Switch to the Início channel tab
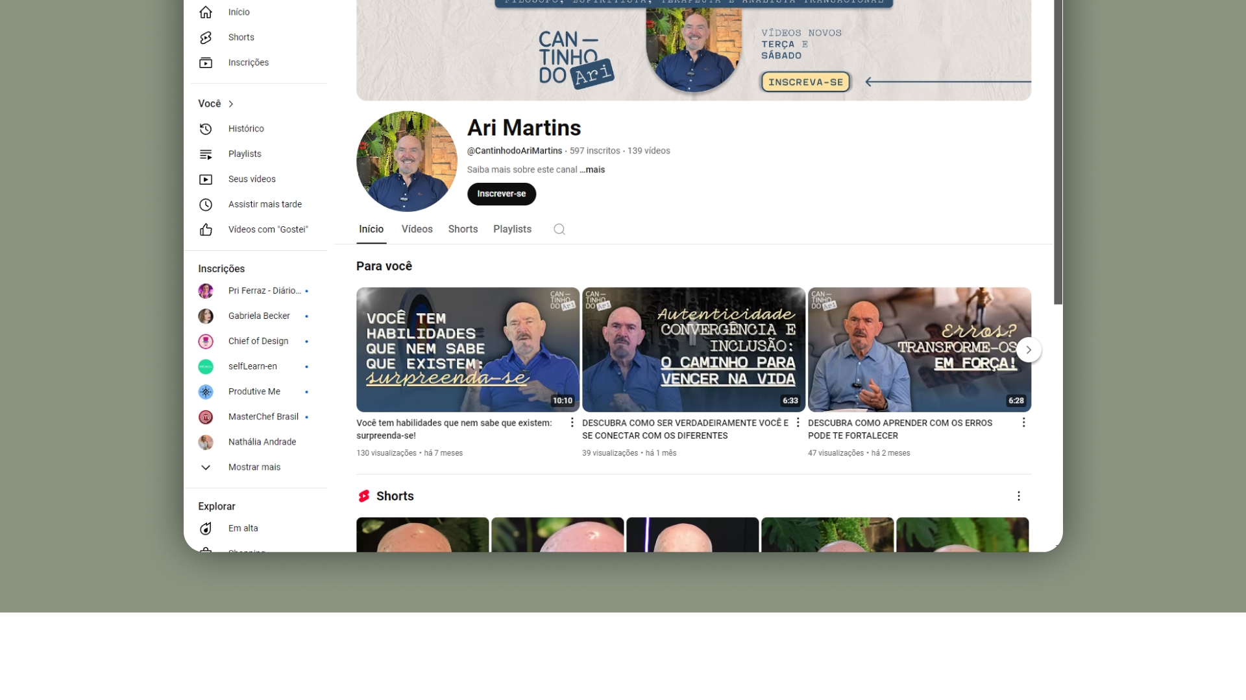Screen dimensions: 1246x700 371,229
